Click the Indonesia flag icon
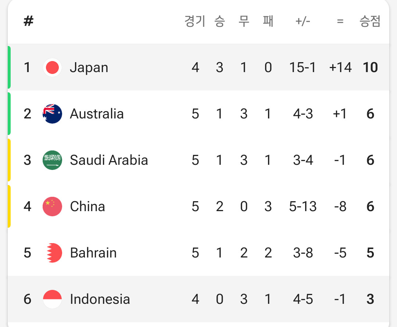Image resolution: width=397 pixels, height=327 pixels. point(53,299)
